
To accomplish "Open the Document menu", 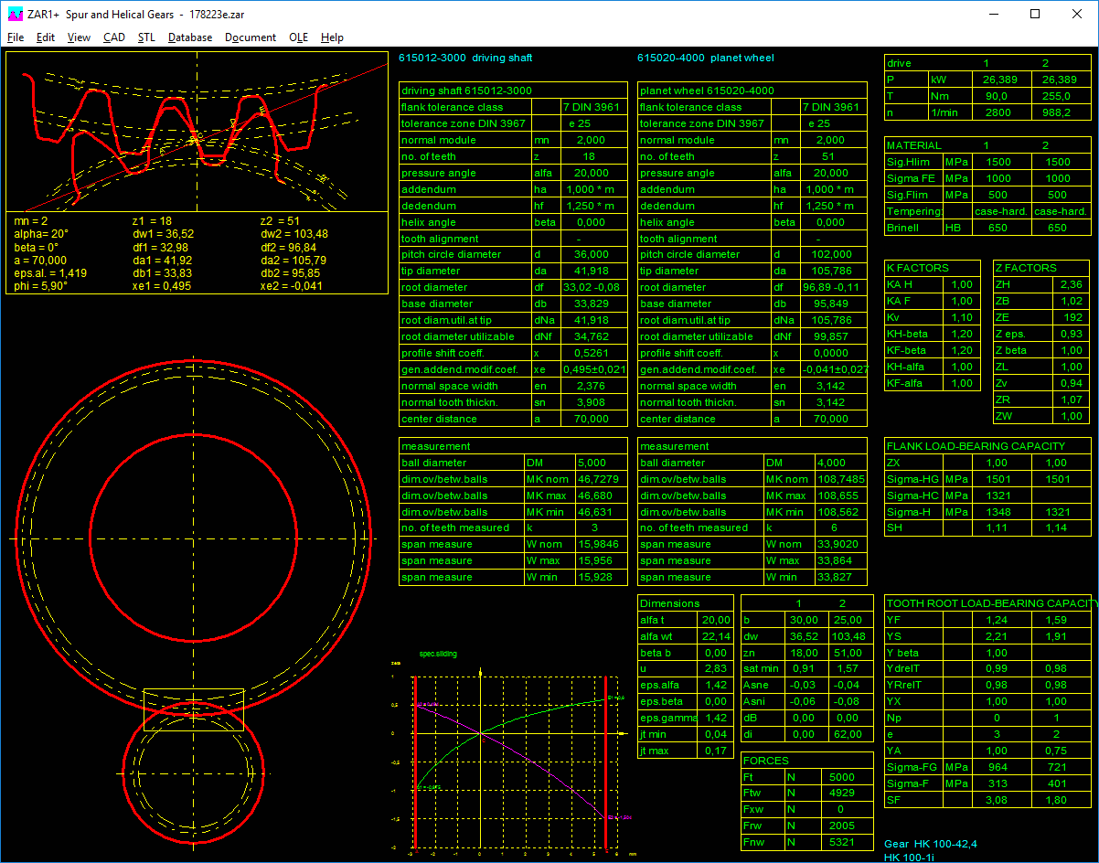I will pos(251,37).
